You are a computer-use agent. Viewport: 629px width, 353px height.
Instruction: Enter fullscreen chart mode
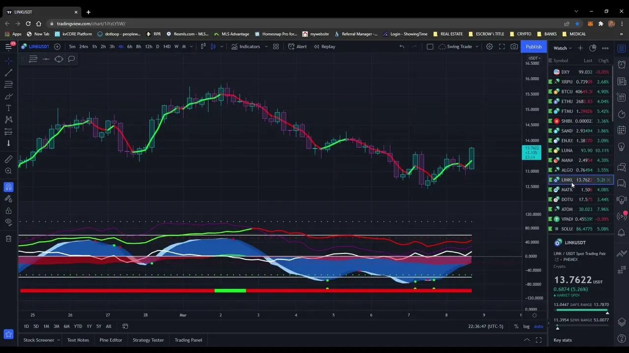[x=502, y=47]
